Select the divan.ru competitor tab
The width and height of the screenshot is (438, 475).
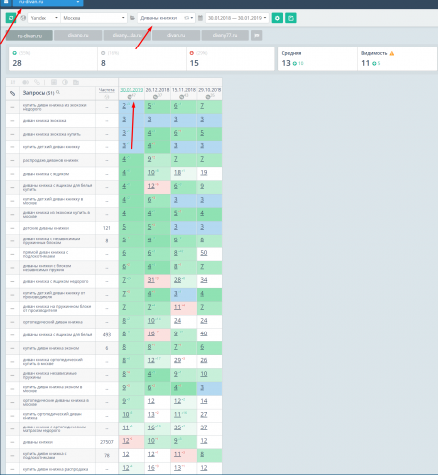click(x=176, y=35)
